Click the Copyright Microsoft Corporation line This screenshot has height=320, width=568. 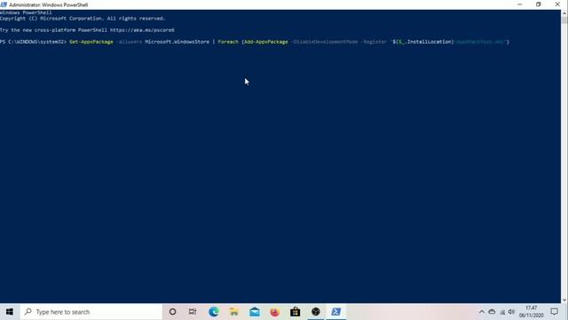pyautogui.click(x=83, y=19)
